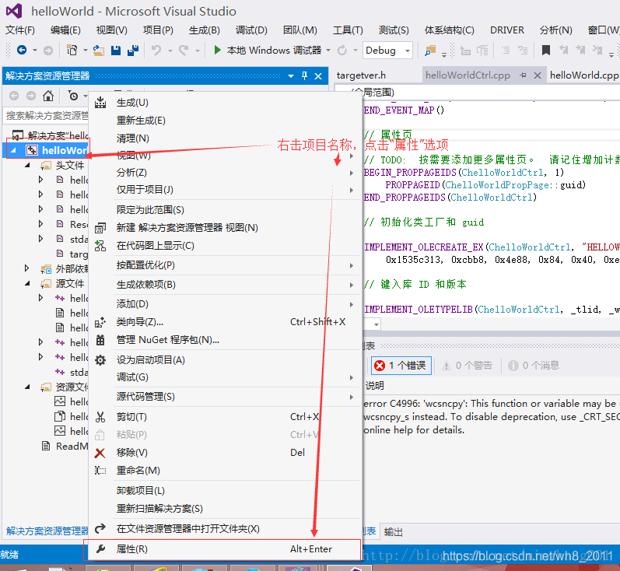Viewport: 620px width, 571px height.
Task: Open Solution Explorer window options dropdown
Action: 291,76
